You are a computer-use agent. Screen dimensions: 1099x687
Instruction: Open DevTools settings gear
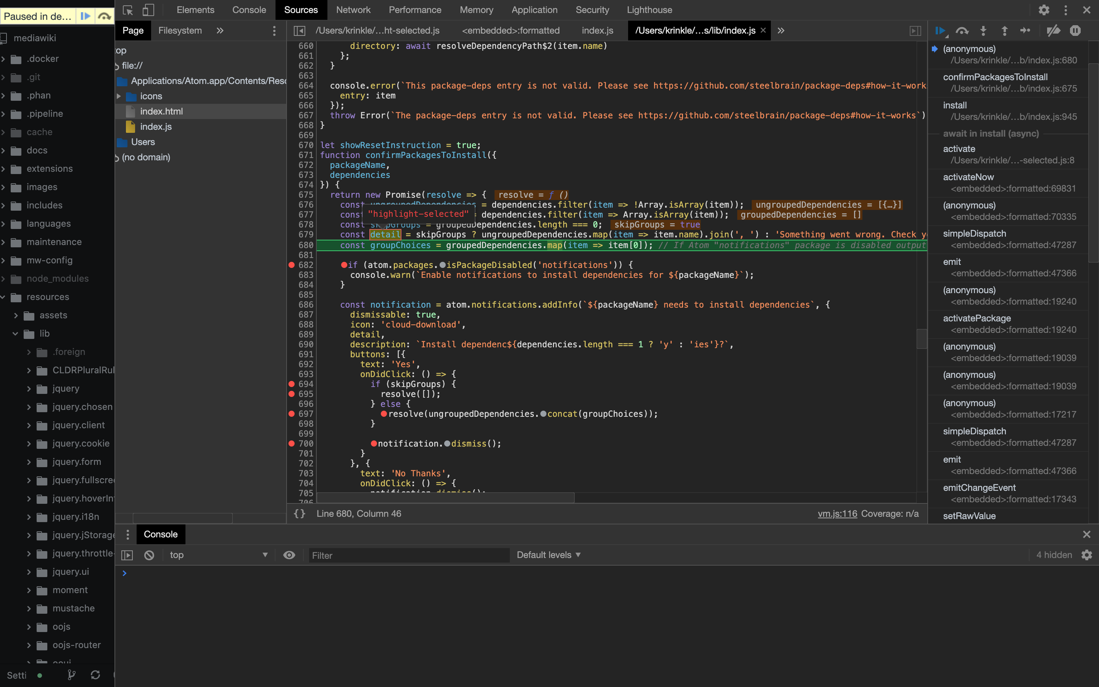[1044, 10]
